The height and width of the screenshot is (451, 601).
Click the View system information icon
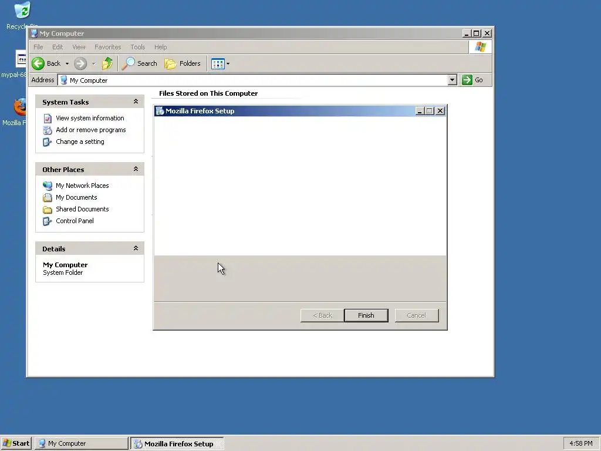[48, 119]
